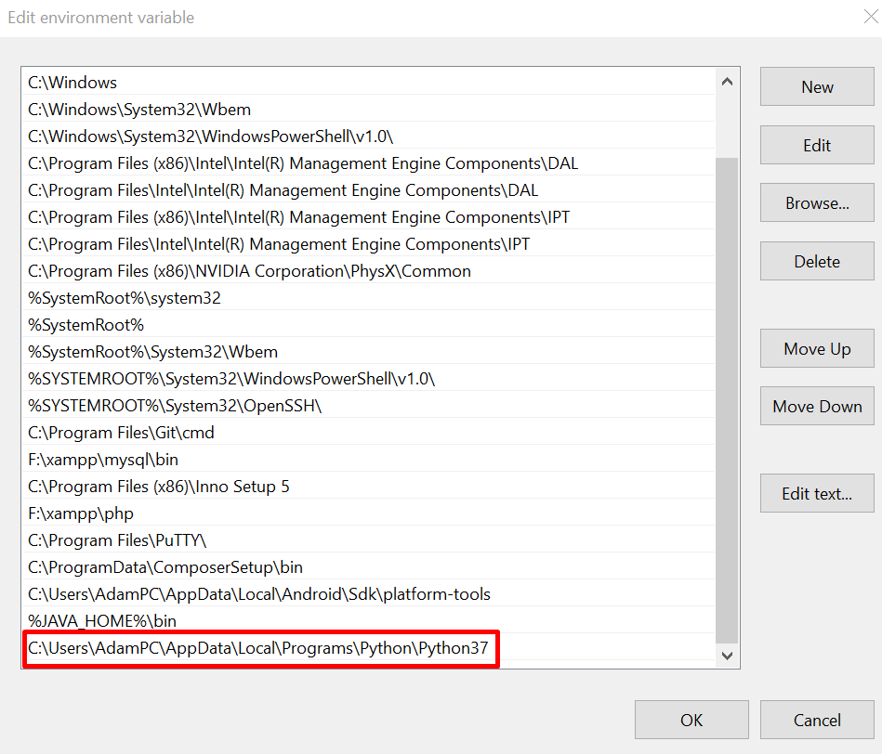Click the Edit button
The height and width of the screenshot is (754, 882).
(x=816, y=145)
